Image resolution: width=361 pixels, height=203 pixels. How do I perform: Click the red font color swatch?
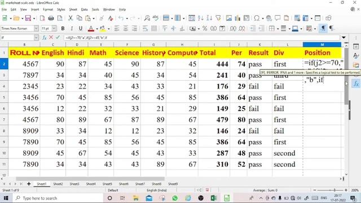pos(91,28)
